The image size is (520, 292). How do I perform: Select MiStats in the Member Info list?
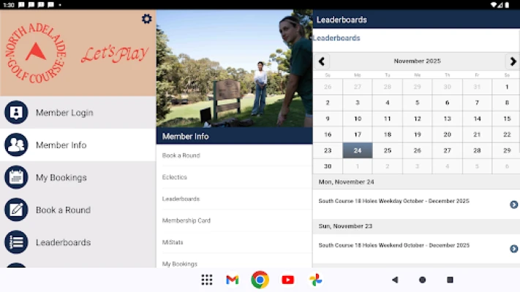pyautogui.click(x=172, y=242)
